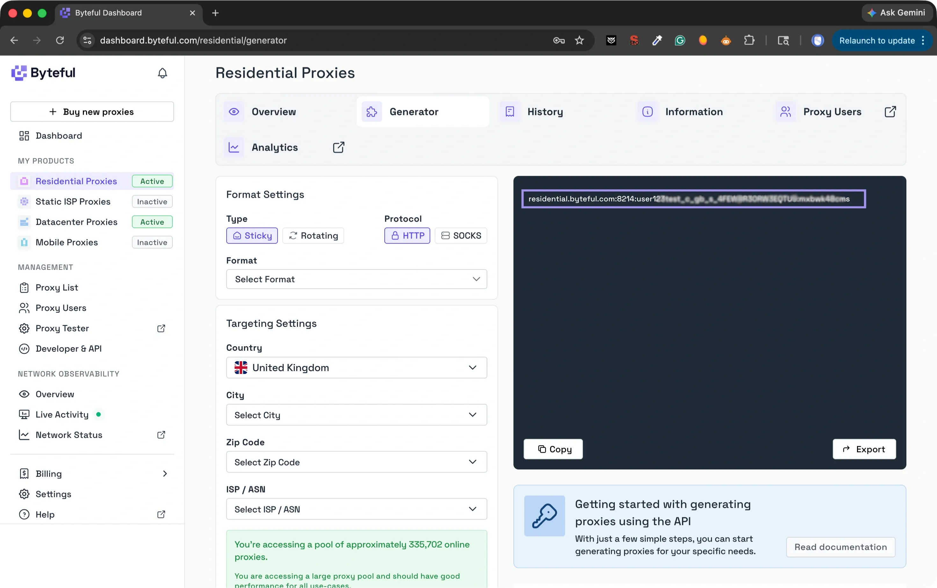This screenshot has height=588, width=937.
Task: Reload the page
Action: tap(60, 40)
